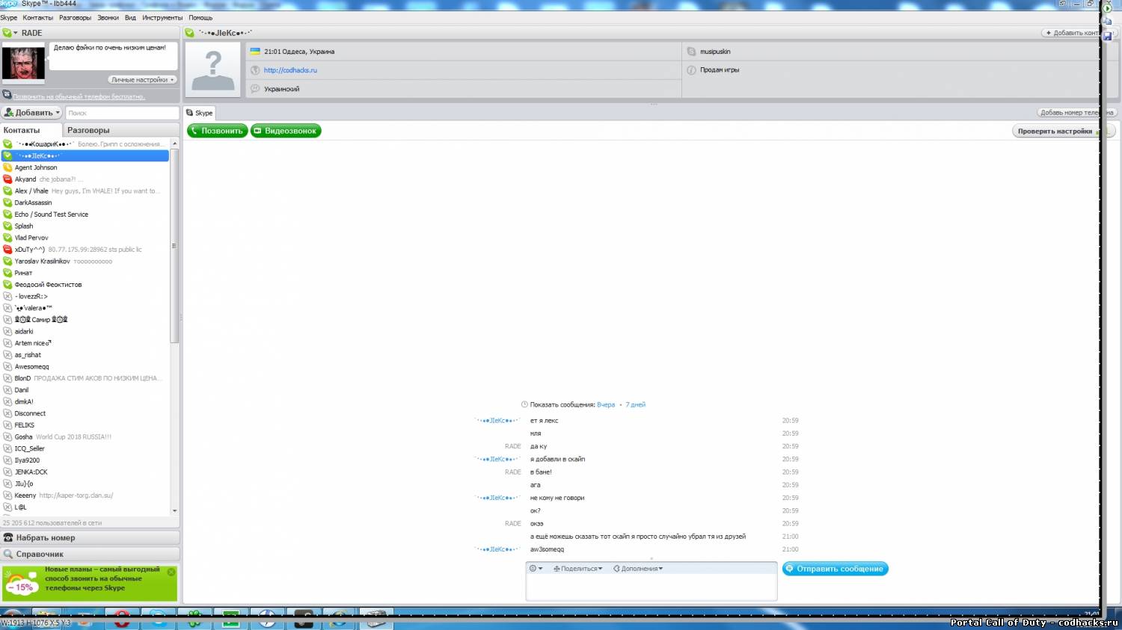Click the contact list scroll-up arrow
The image size is (1122, 630).
click(x=174, y=143)
